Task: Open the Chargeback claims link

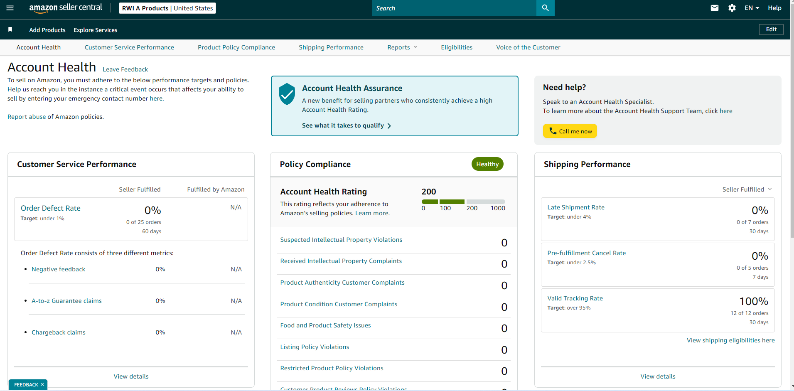Action: [x=59, y=332]
